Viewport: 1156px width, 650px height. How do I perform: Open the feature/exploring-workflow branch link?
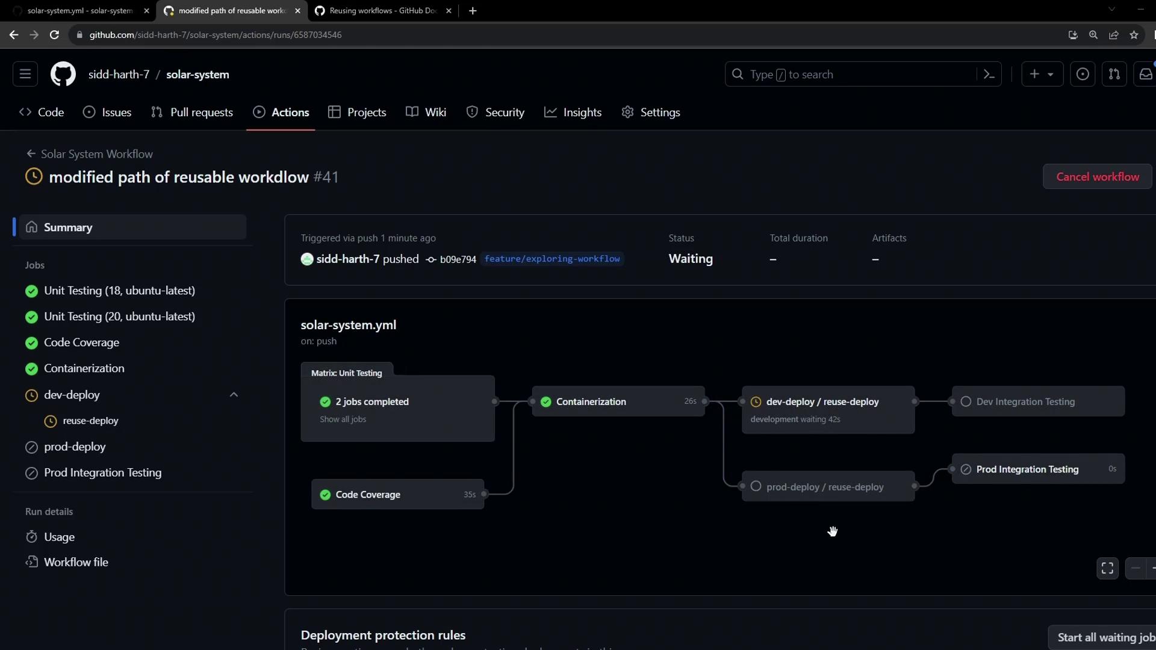coord(552,259)
